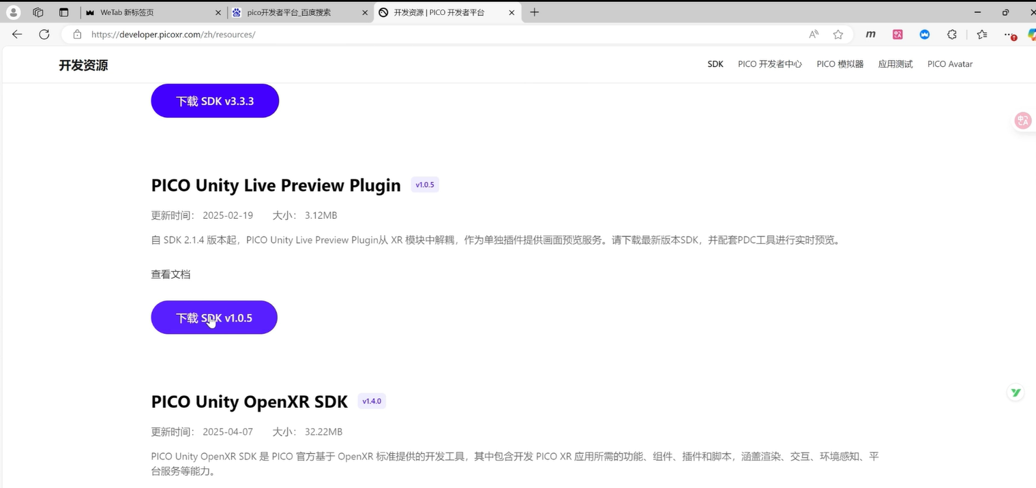Click the update date 2025-04-07
The height and width of the screenshot is (488, 1036).
click(228, 432)
